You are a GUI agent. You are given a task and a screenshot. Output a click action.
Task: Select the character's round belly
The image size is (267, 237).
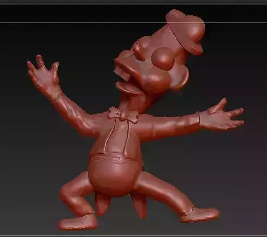[x=115, y=174]
